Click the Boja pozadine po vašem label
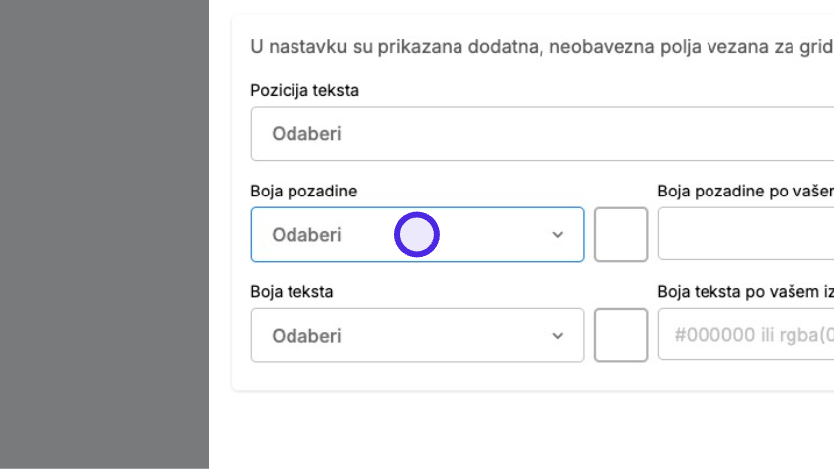The height and width of the screenshot is (469, 834). click(x=745, y=191)
